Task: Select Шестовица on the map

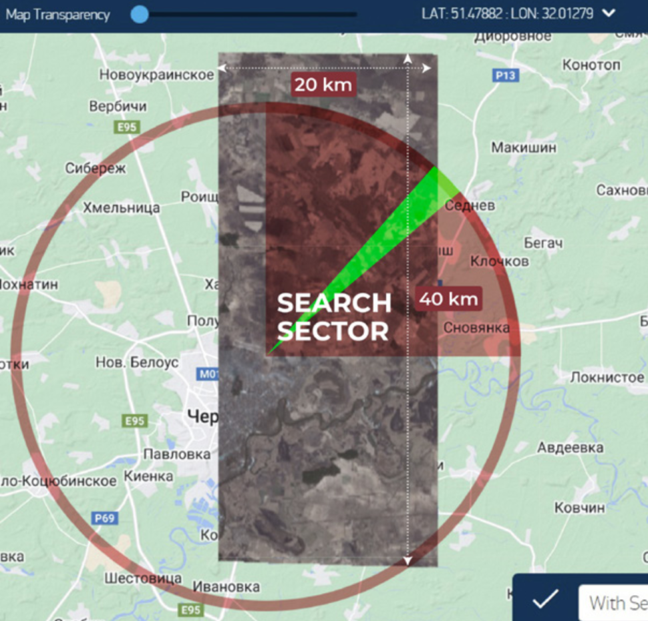Action: (143, 578)
